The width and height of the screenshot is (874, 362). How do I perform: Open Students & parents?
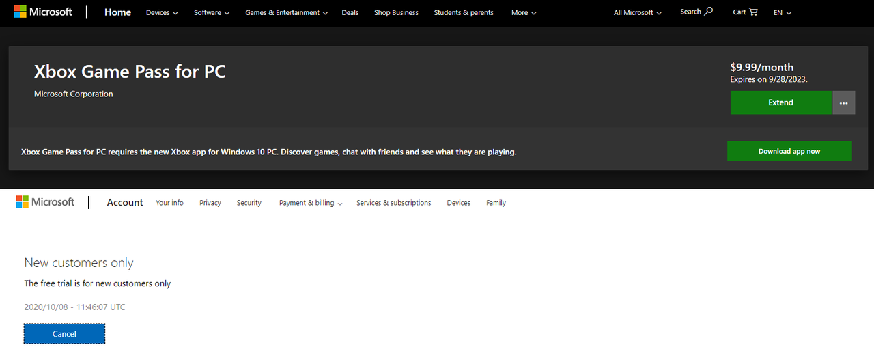coord(464,12)
